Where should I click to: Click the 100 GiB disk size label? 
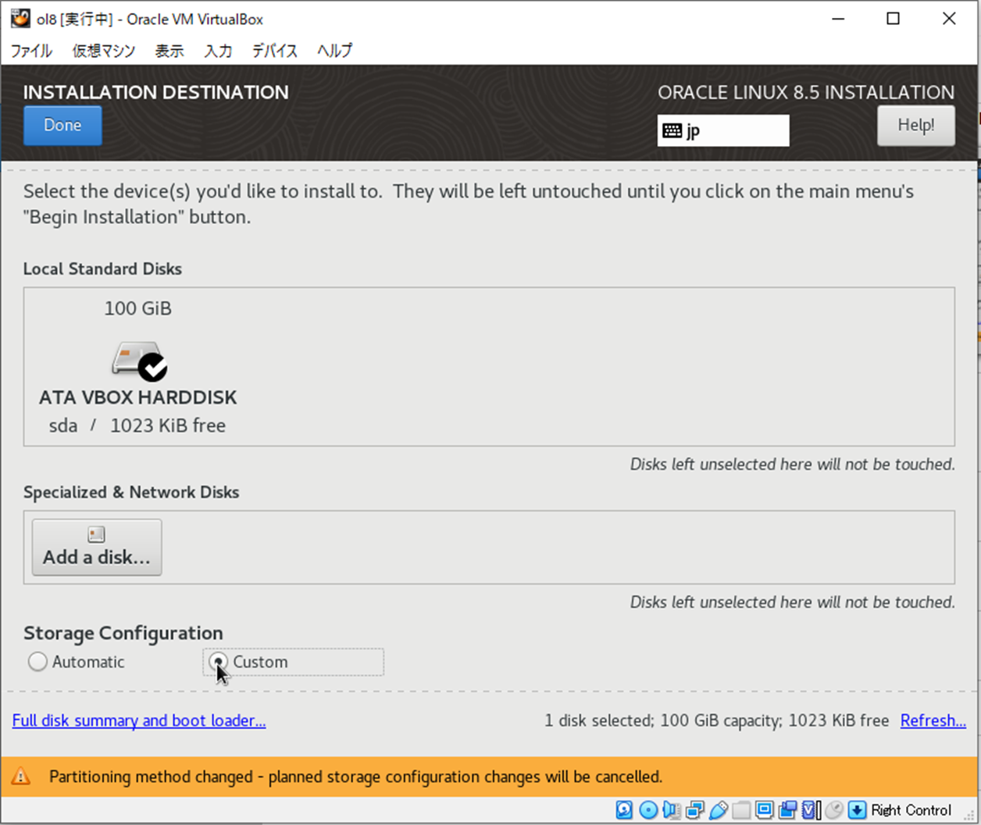[138, 308]
